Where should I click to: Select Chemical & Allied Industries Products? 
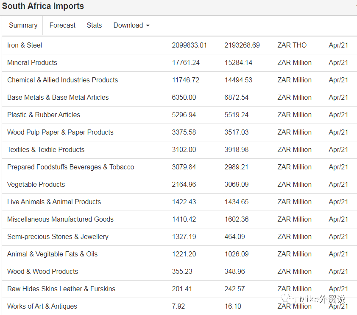coord(63,80)
